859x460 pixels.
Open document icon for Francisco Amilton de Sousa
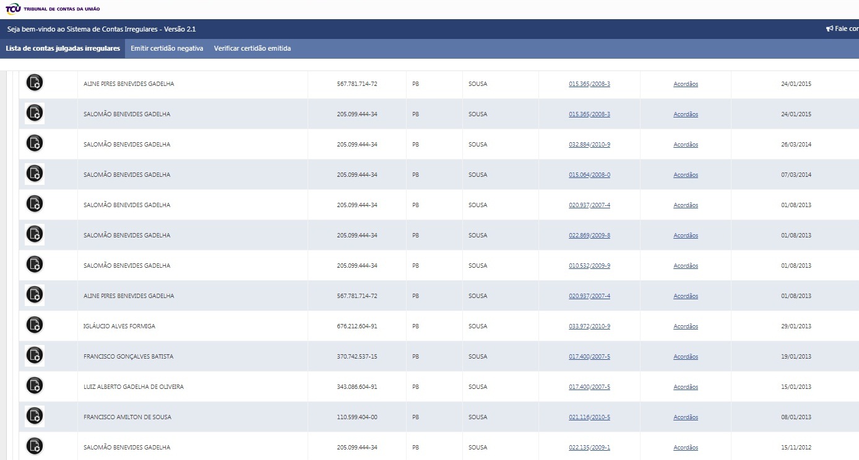click(35, 417)
